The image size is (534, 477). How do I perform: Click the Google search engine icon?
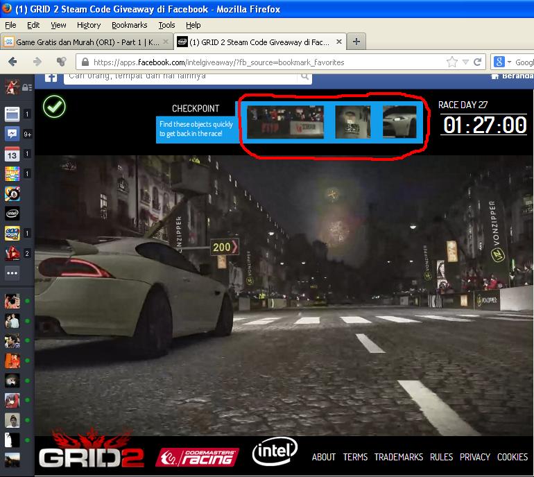(x=499, y=62)
